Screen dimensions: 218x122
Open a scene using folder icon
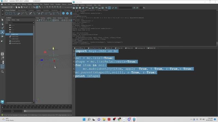coord(19,7)
